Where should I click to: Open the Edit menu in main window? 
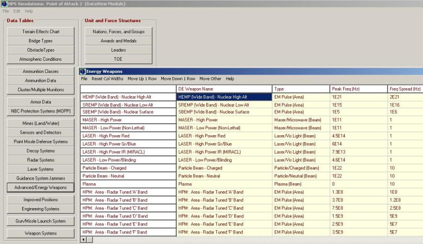pyautogui.click(x=17, y=11)
